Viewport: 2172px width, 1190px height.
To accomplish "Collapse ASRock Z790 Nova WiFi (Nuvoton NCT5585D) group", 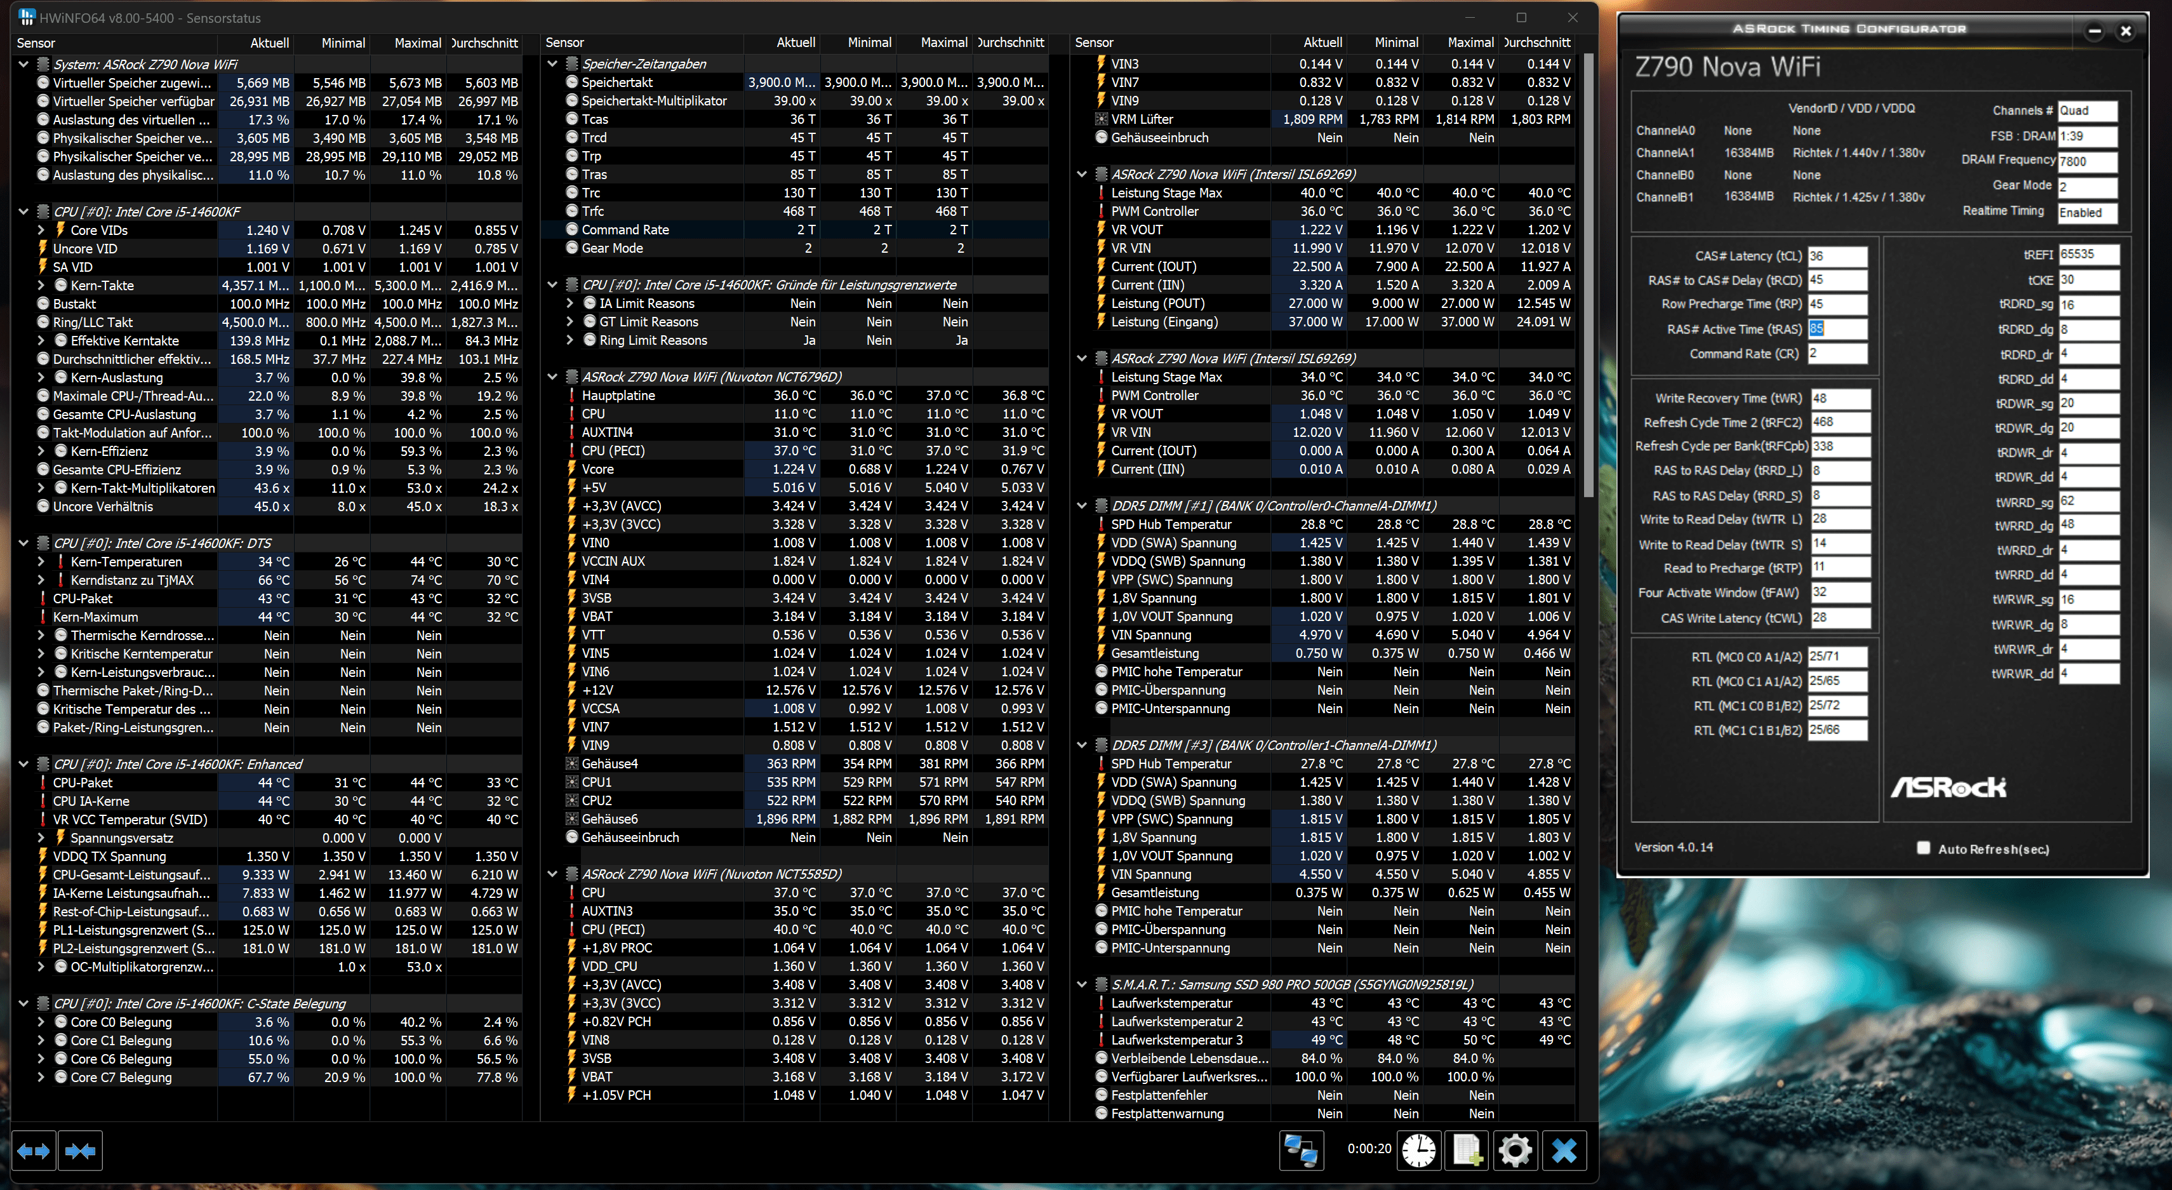I will coord(552,874).
